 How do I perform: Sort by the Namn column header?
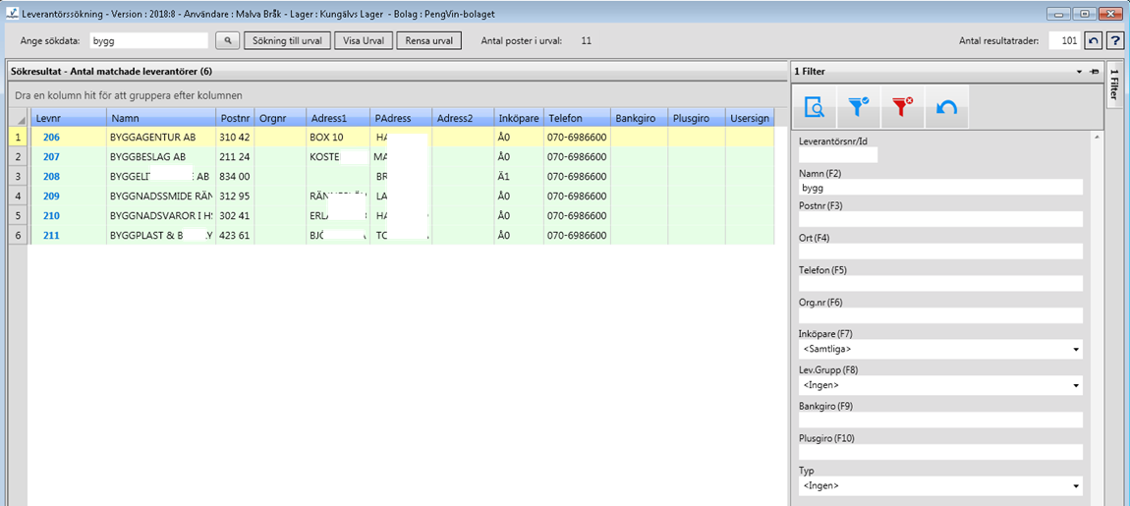(x=160, y=118)
